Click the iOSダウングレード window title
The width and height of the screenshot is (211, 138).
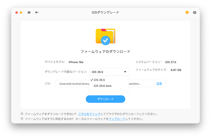click(x=106, y=13)
